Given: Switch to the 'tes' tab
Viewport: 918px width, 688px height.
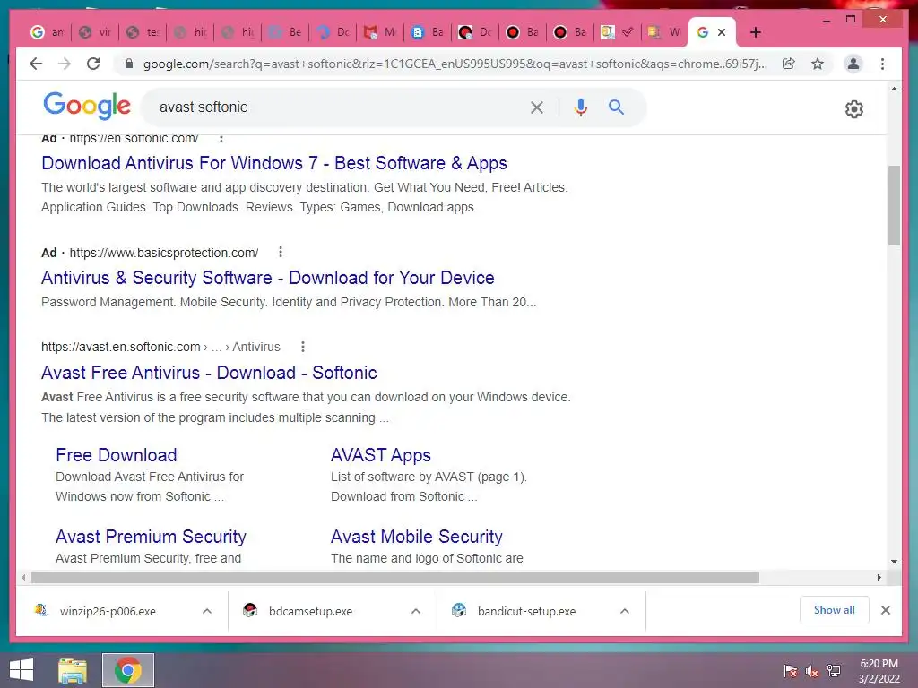Looking at the screenshot, I should click(143, 32).
